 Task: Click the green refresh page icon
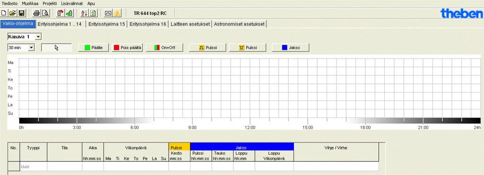[x=93, y=13]
